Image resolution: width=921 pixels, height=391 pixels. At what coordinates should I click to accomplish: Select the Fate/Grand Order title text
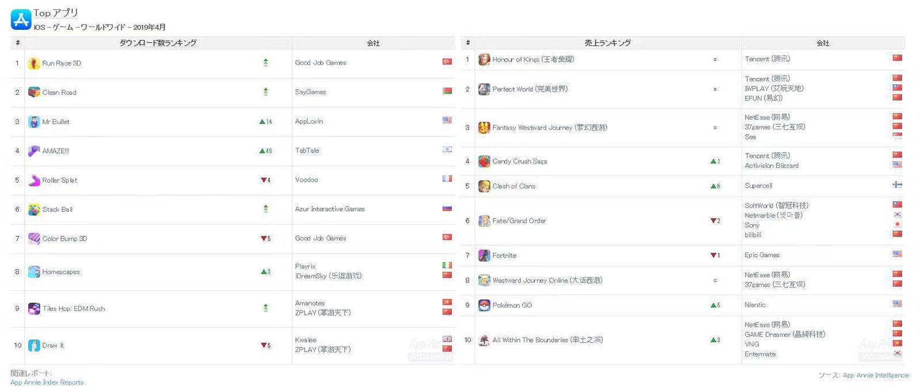tap(519, 221)
